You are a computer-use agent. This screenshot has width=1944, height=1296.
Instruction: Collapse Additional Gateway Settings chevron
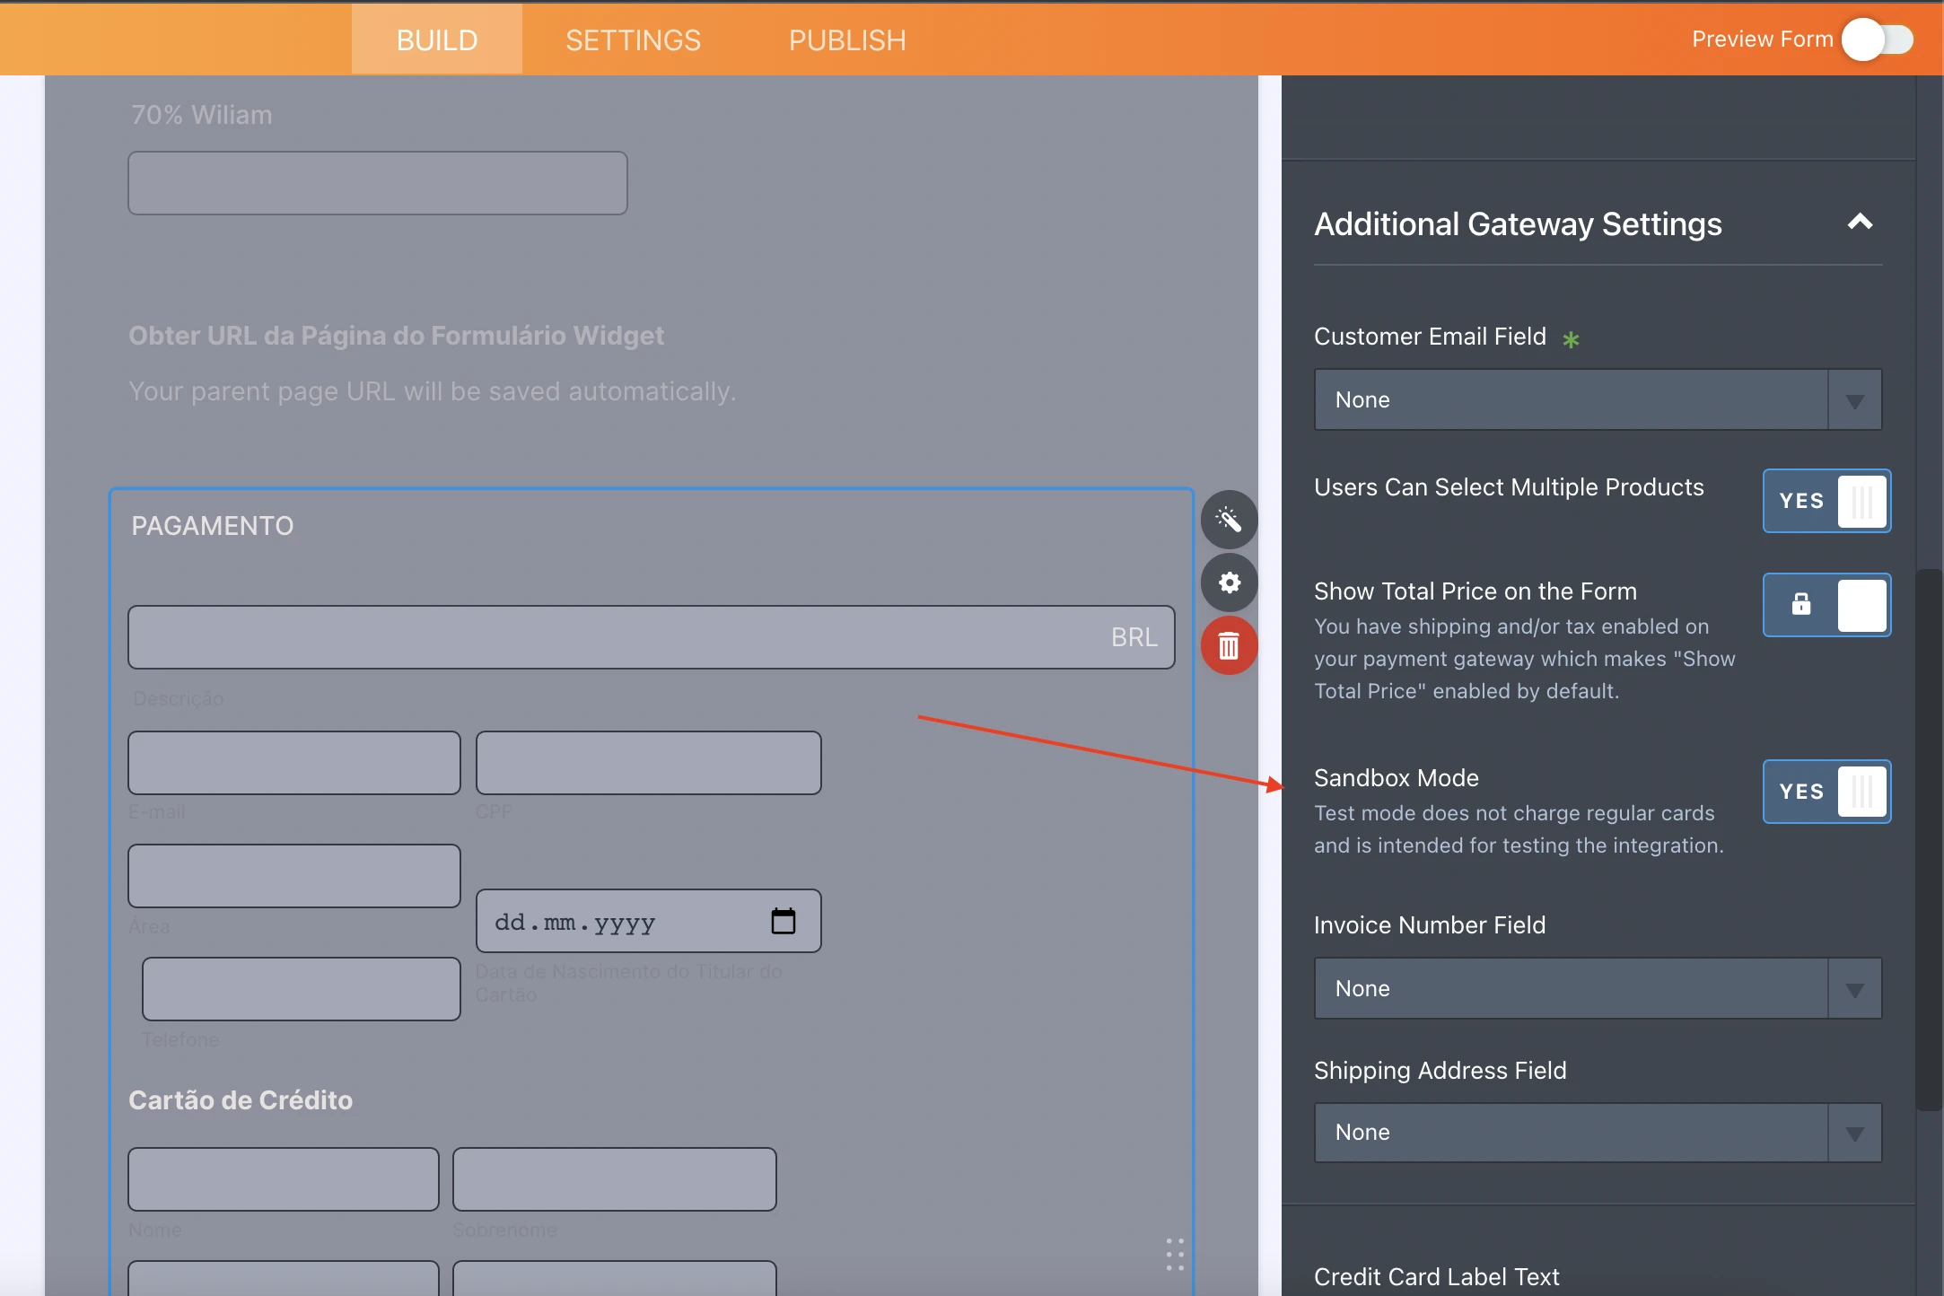1860,222
